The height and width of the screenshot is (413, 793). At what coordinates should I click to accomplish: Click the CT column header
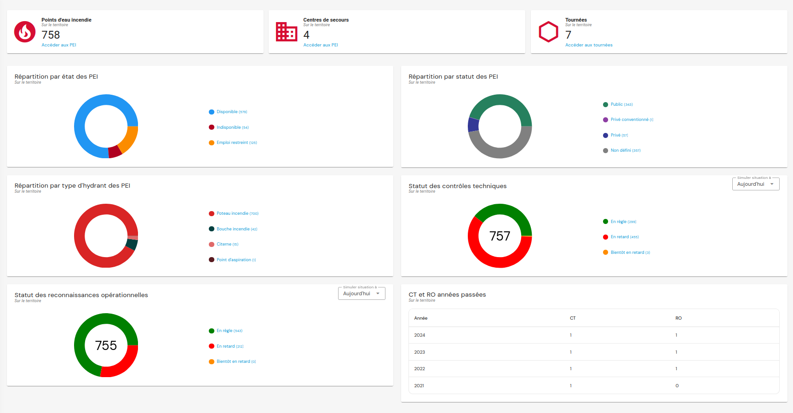pyautogui.click(x=573, y=318)
